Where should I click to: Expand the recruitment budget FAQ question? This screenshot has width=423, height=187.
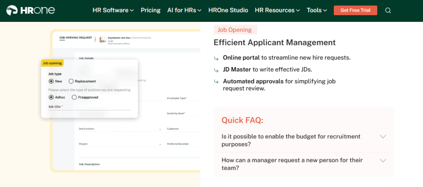coord(304,140)
